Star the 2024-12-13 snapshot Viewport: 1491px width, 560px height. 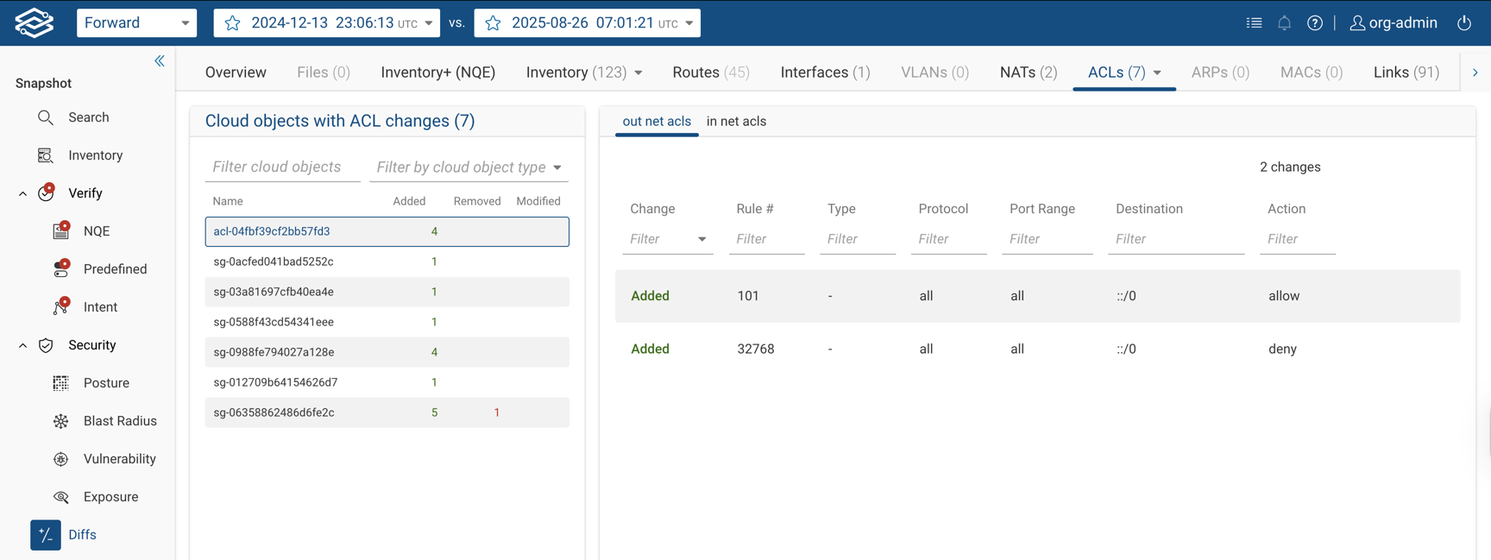pyautogui.click(x=233, y=23)
